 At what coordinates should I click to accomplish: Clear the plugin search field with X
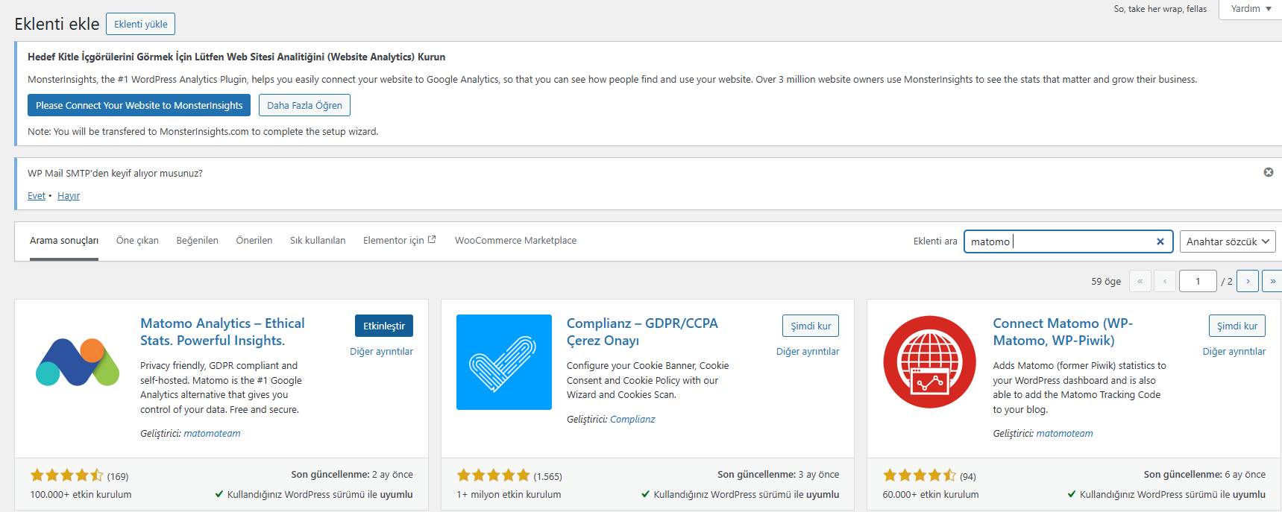point(1160,241)
